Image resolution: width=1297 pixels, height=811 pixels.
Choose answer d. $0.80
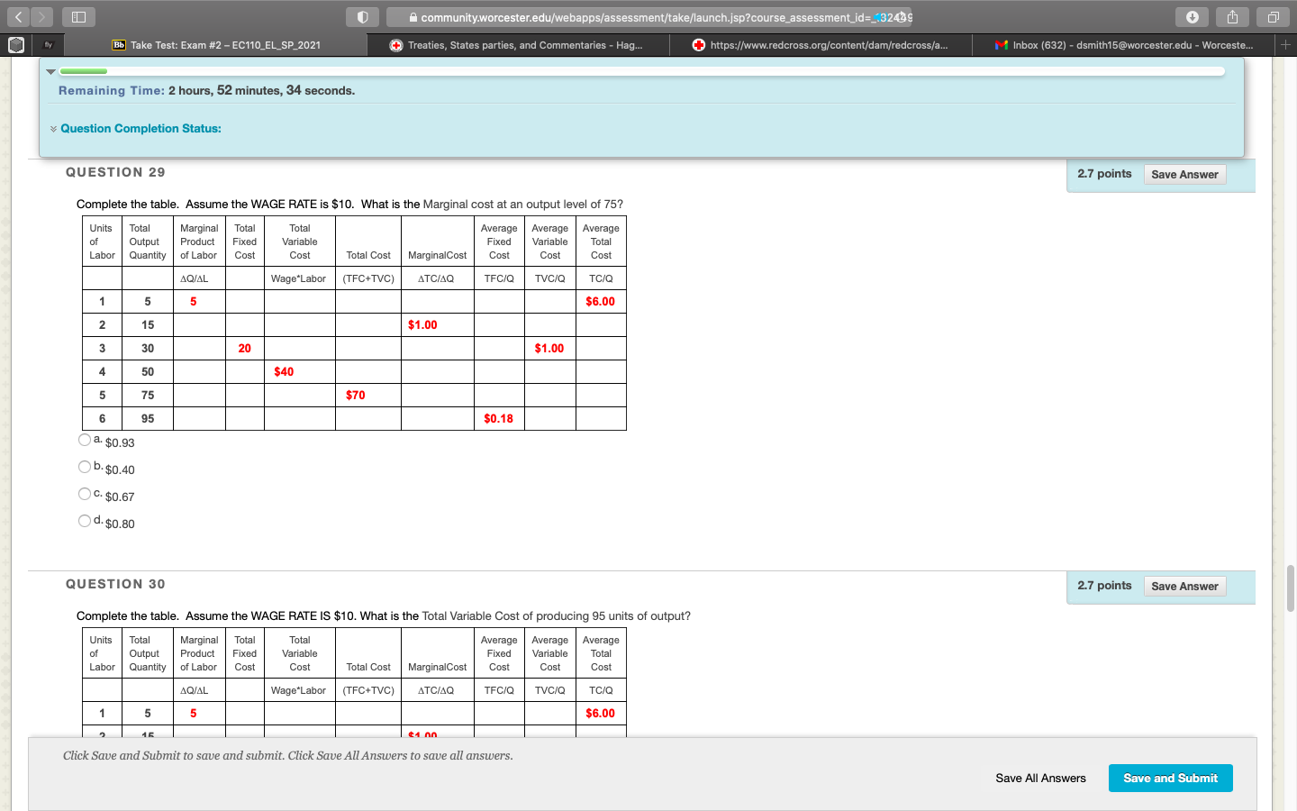(x=85, y=521)
